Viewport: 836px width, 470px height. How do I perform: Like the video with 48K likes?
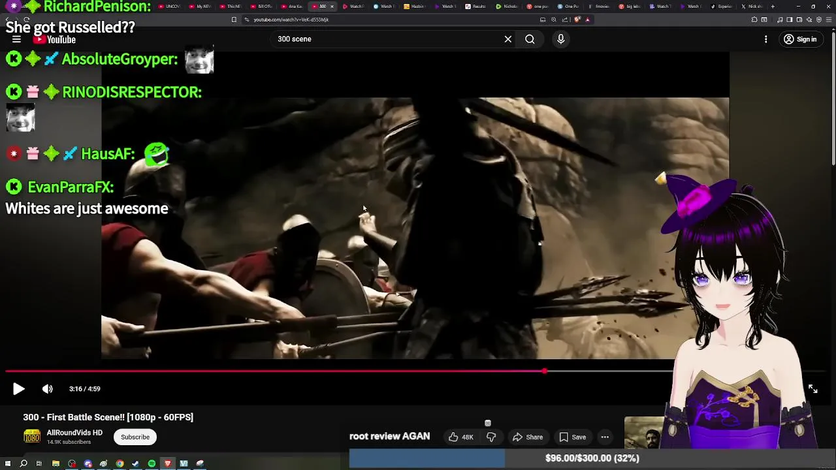pyautogui.click(x=460, y=437)
